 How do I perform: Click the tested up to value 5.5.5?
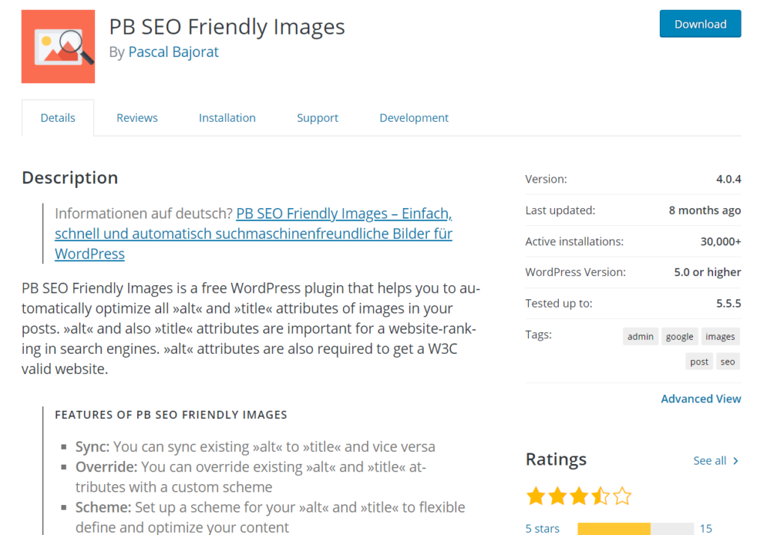click(728, 303)
